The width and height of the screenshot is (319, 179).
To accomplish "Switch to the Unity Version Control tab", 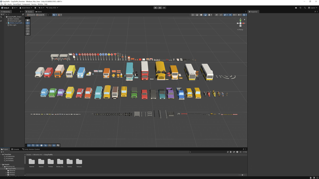I will [31, 149].
